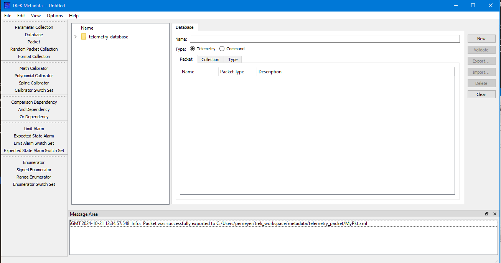Open Enumerator Switch Set from sidebar
This screenshot has height=263, width=501.
click(x=34, y=184)
